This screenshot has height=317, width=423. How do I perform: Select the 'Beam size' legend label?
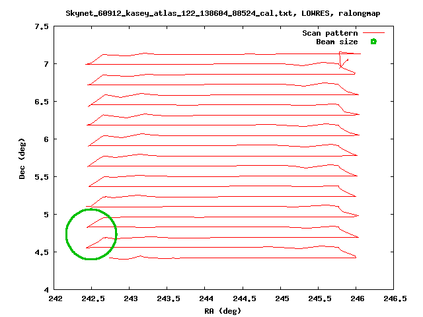pyautogui.click(x=336, y=42)
